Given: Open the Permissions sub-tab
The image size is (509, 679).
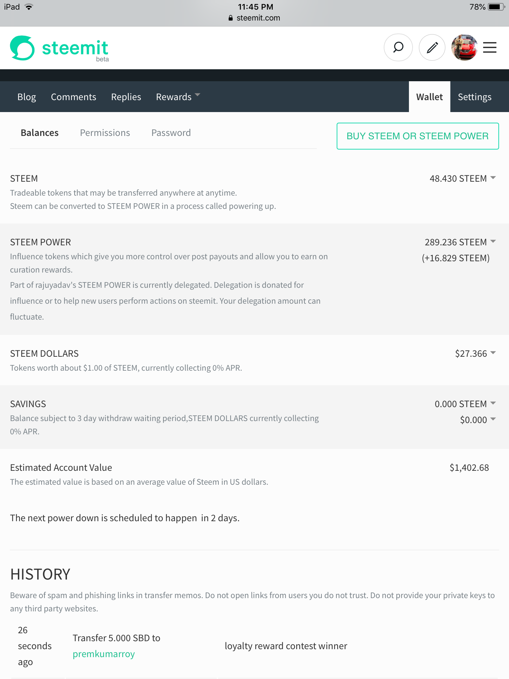Looking at the screenshot, I should [x=105, y=133].
